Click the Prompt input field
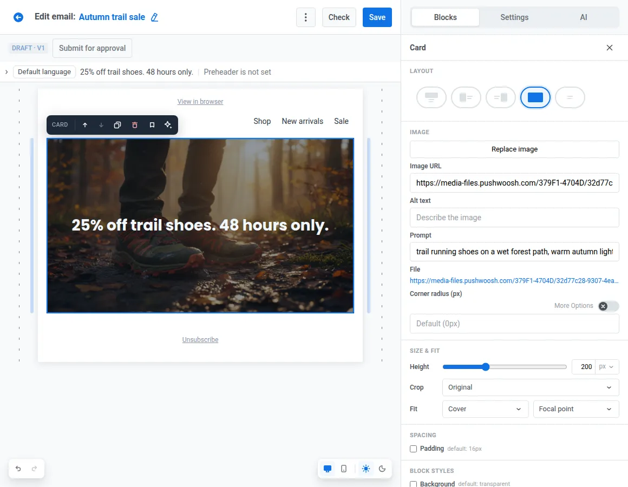 pyautogui.click(x=514, y=252)
